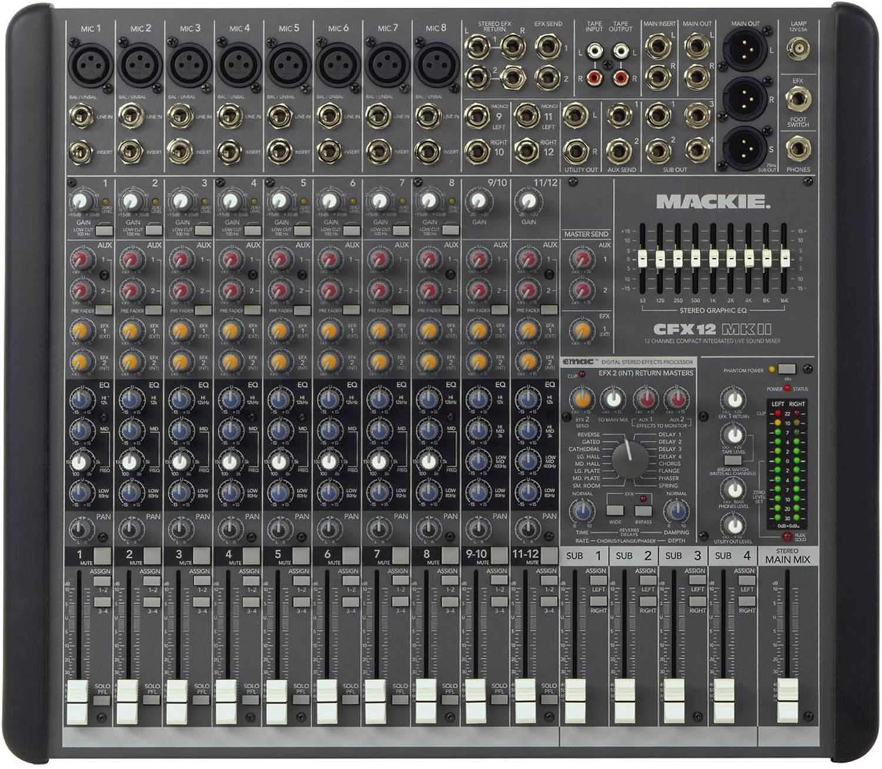The width and height of the screenshot is (882, 769).
Task: Click the Master Send AUX 1 knob
Action: click(x=582, y=259)
